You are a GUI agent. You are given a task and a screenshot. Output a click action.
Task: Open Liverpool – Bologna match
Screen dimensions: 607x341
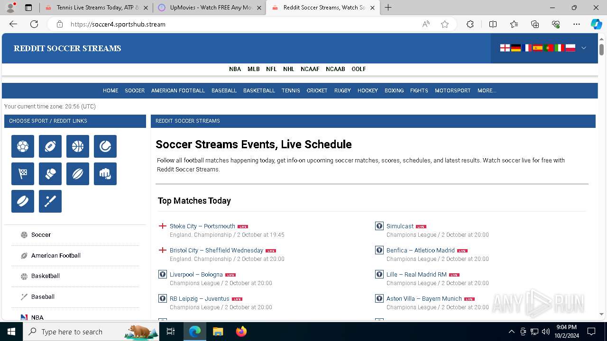[196, 275]
